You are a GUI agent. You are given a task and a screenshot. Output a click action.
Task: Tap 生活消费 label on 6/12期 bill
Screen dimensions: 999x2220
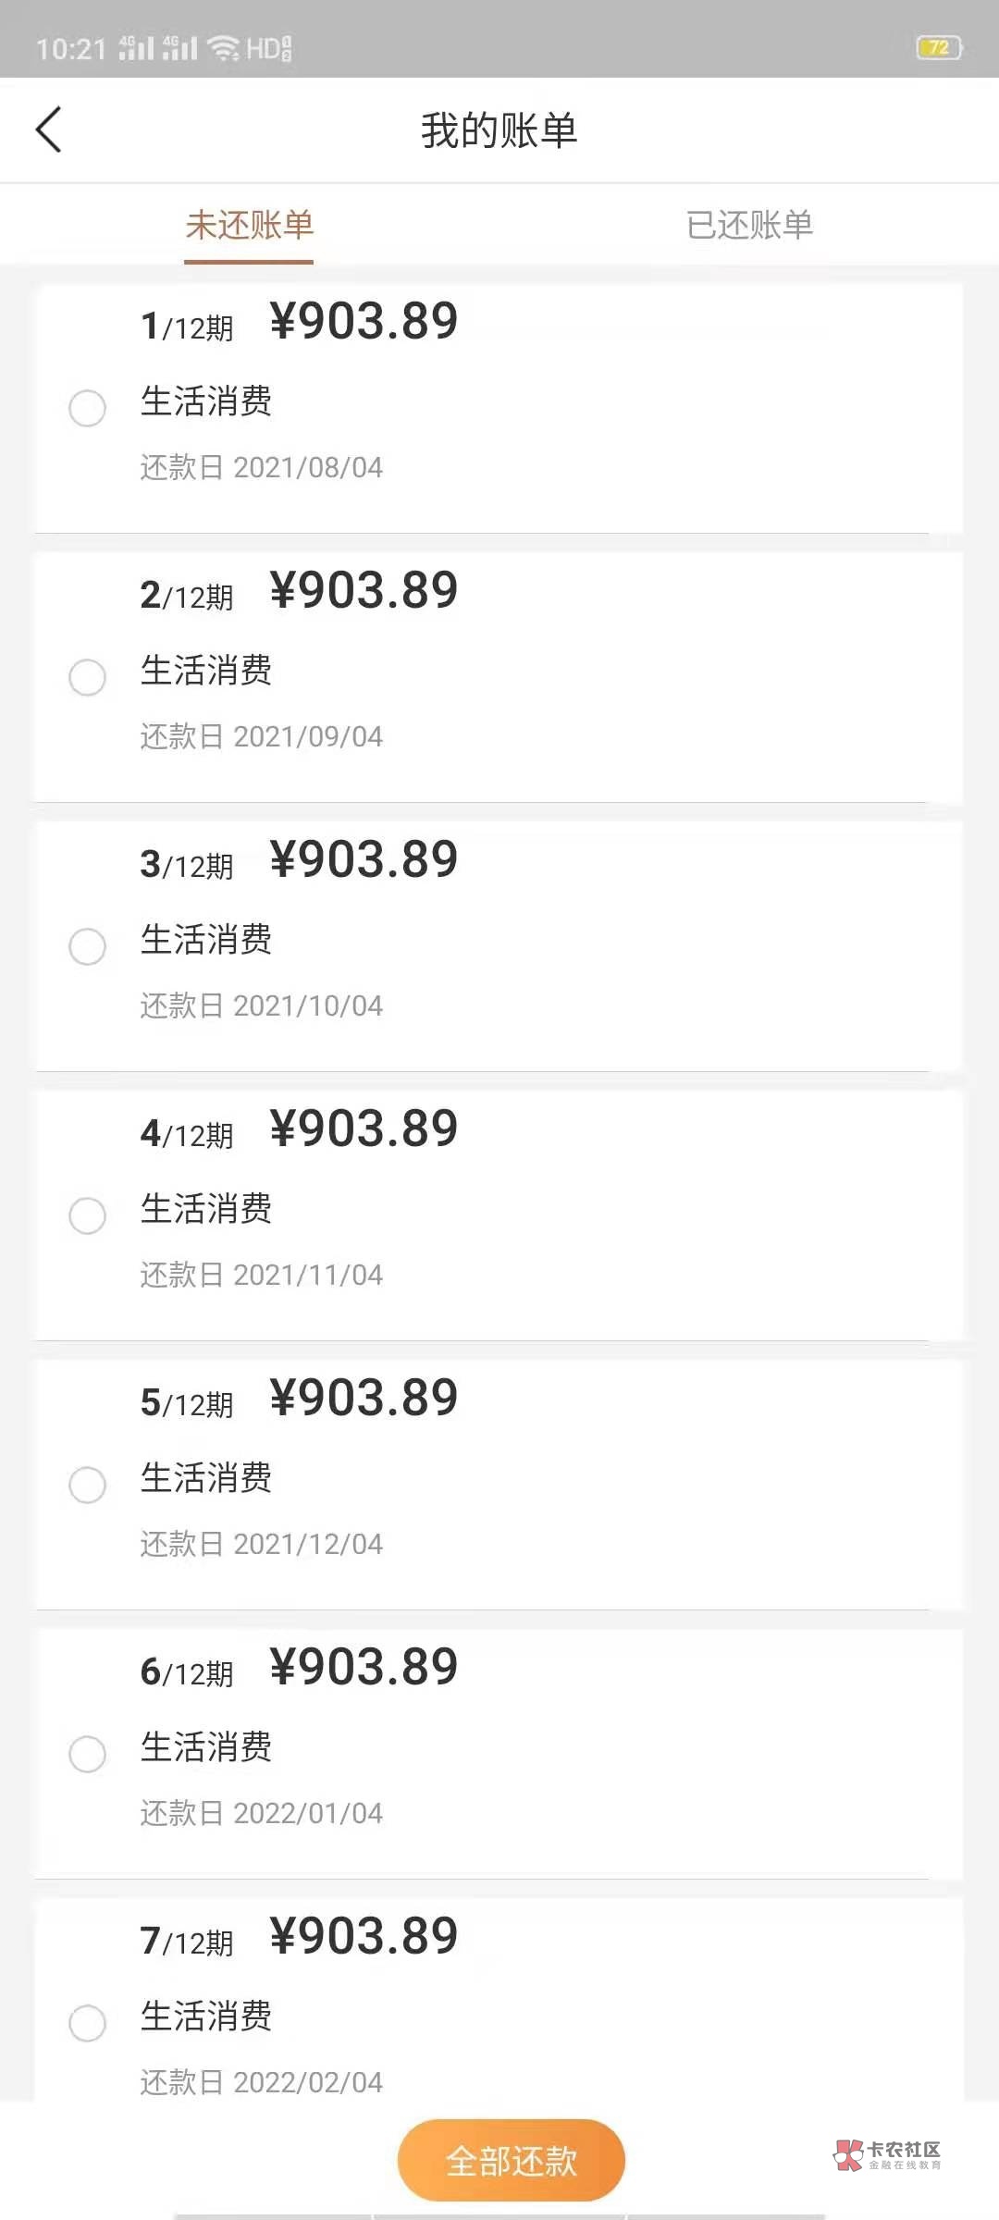point(206,1747)
